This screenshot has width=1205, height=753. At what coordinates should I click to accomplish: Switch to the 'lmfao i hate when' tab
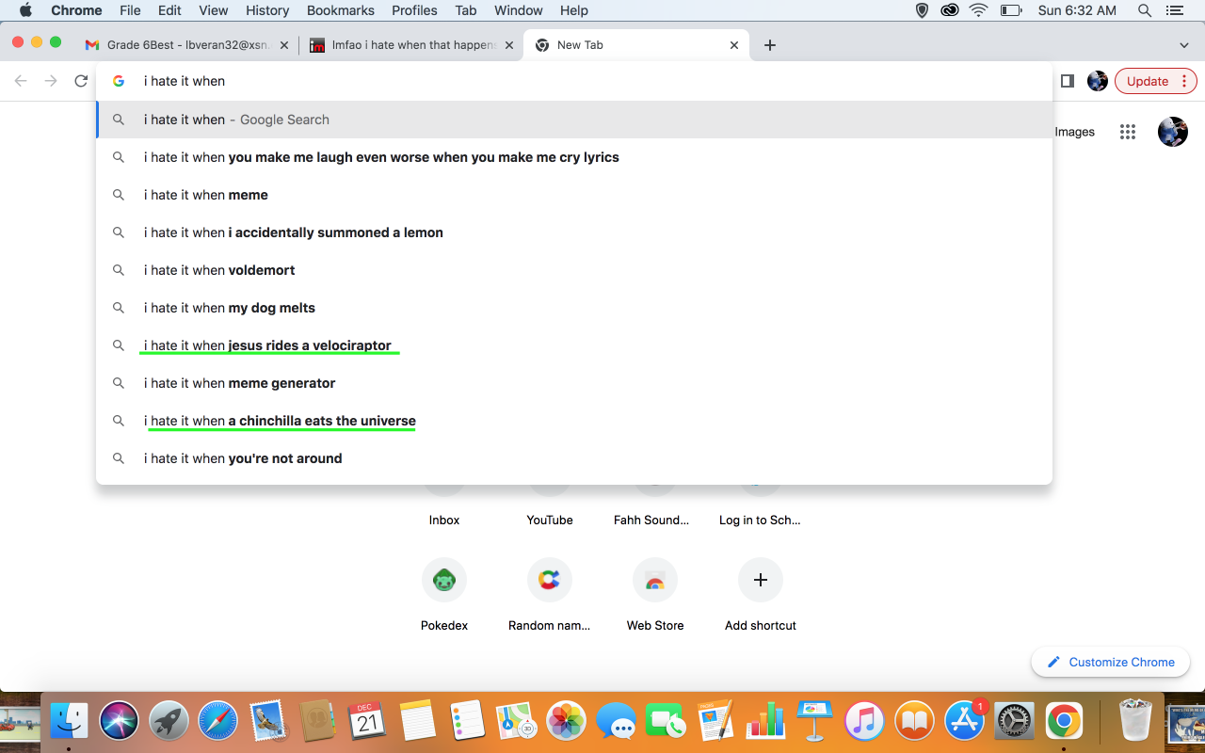[412, 45]
